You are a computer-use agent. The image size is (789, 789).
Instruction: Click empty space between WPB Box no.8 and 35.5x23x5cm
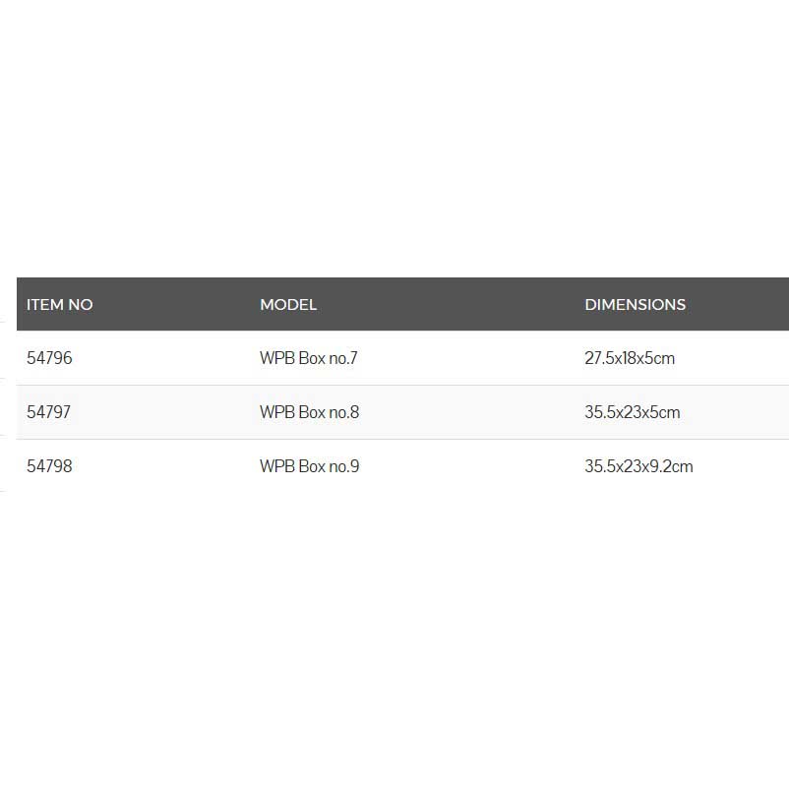point(470,412)
